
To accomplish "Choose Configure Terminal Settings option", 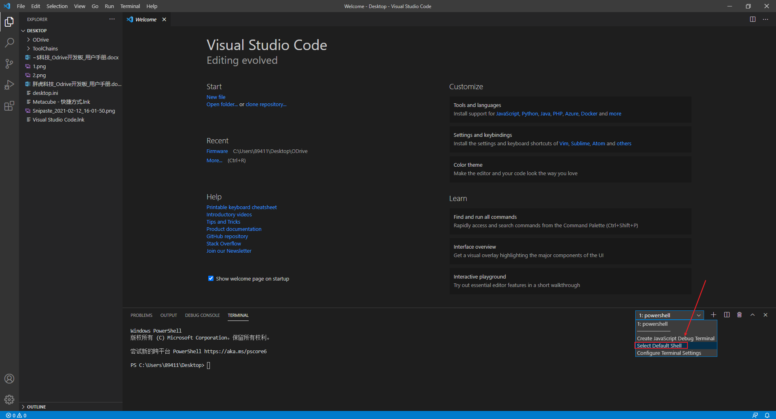I will click(x=676, y=353).
